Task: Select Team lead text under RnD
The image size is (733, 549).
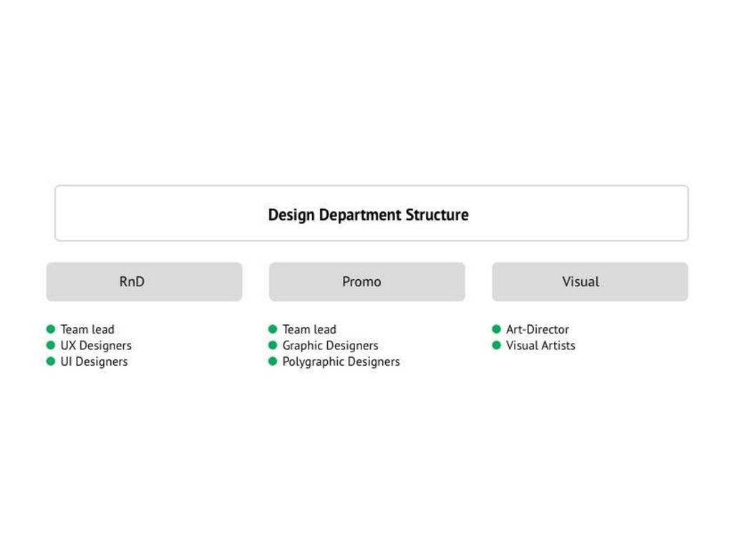Action: tap(87, 329)
